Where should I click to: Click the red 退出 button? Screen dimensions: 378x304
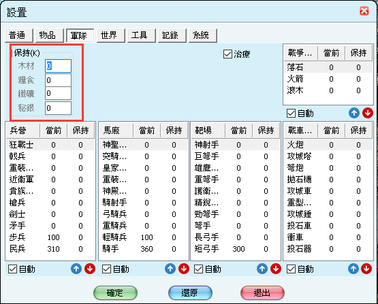point(262,292)
